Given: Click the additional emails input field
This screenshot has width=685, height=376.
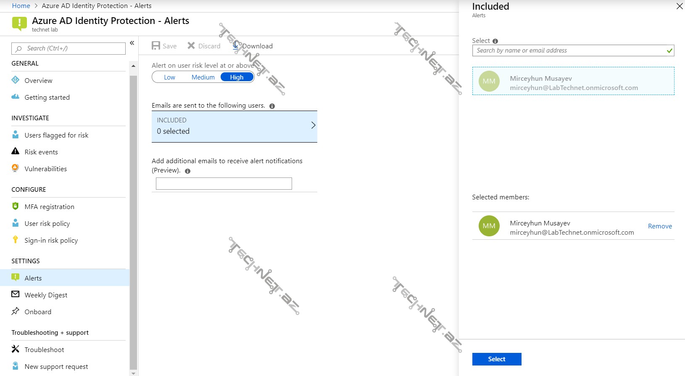Looking at the screenshot, I should pyautogui.click(x=224, y=184).
